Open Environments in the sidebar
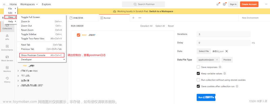 click(x=7, y=48)
